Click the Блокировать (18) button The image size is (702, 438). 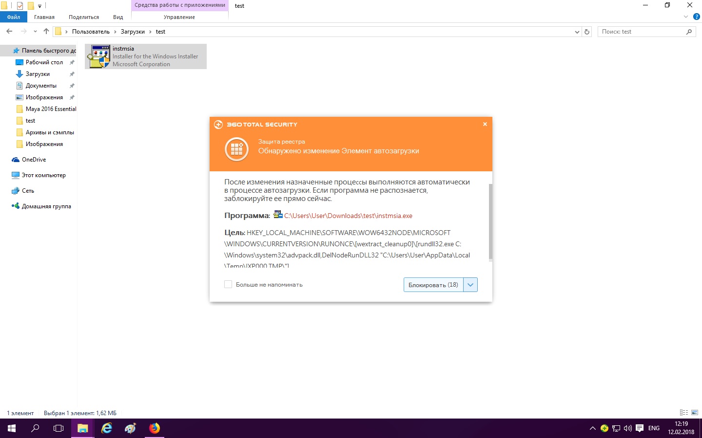(433, 285)
